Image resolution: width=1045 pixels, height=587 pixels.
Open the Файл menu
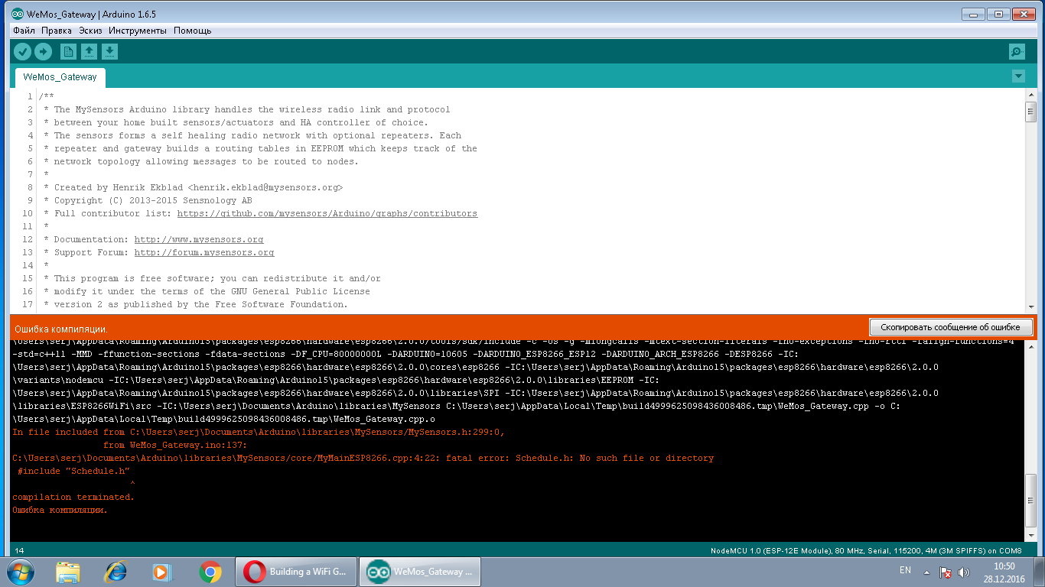click(x=24, y=31)
